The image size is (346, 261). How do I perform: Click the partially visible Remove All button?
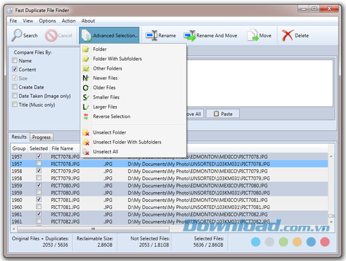point(196,114)
